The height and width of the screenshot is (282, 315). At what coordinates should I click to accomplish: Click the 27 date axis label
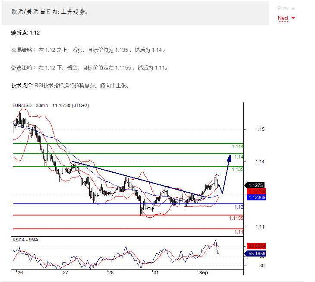click(x=66, y=273)
